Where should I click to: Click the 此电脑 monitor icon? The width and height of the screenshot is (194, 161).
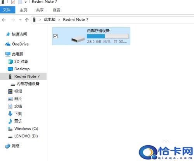click(8, 54)
